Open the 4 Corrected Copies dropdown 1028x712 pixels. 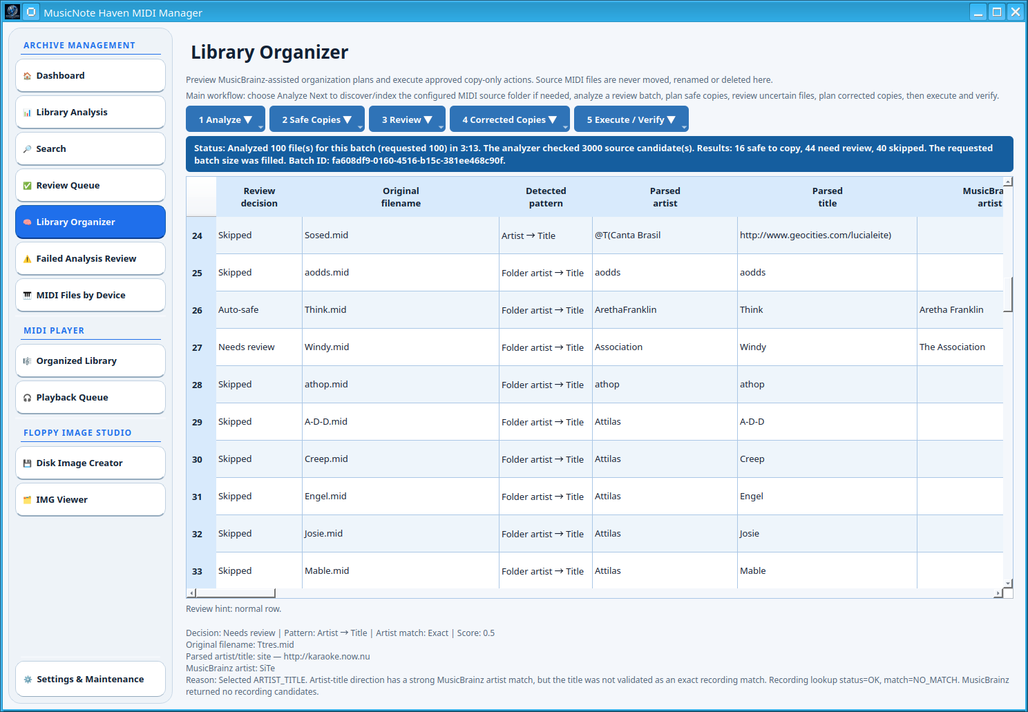click(x=510, y=119)
